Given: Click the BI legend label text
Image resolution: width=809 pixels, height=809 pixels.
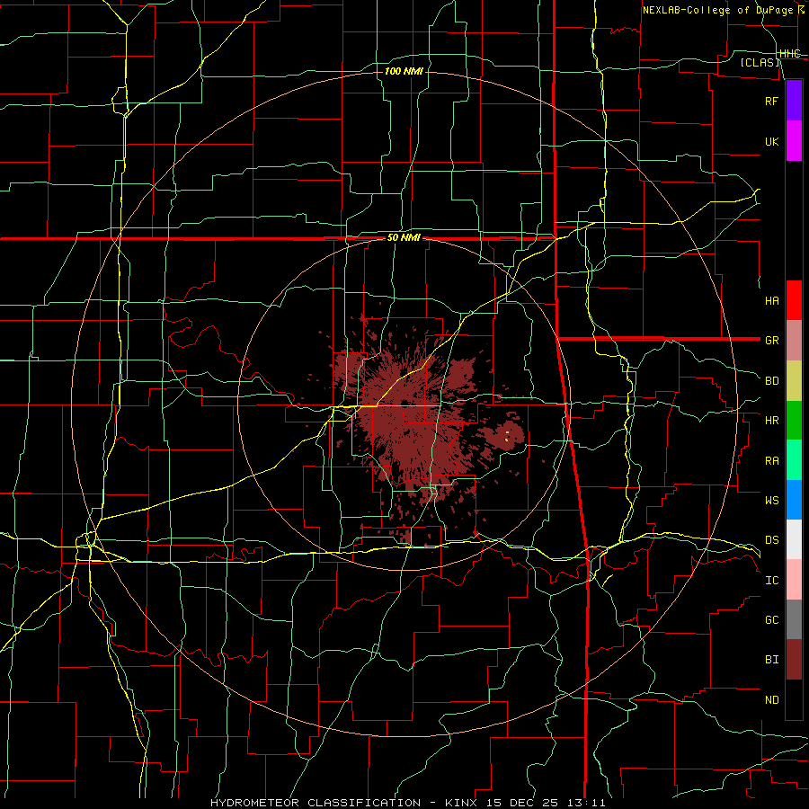Looking at the screenshot, I should pyautogui.click(x=771, y=660).
